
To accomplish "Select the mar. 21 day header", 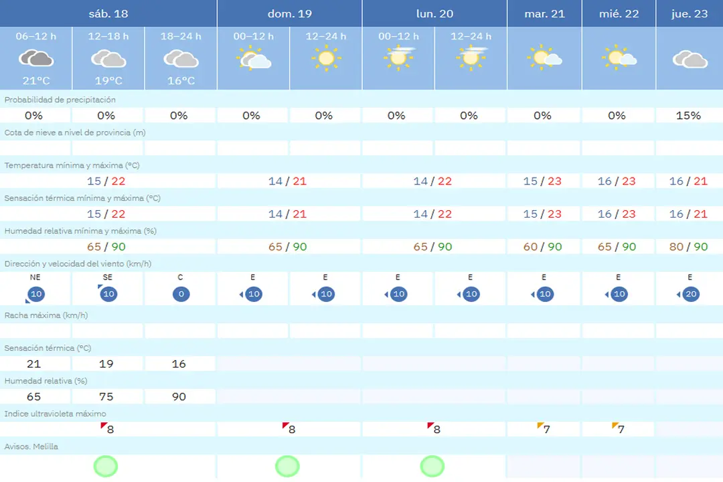I will coord(544,13).
